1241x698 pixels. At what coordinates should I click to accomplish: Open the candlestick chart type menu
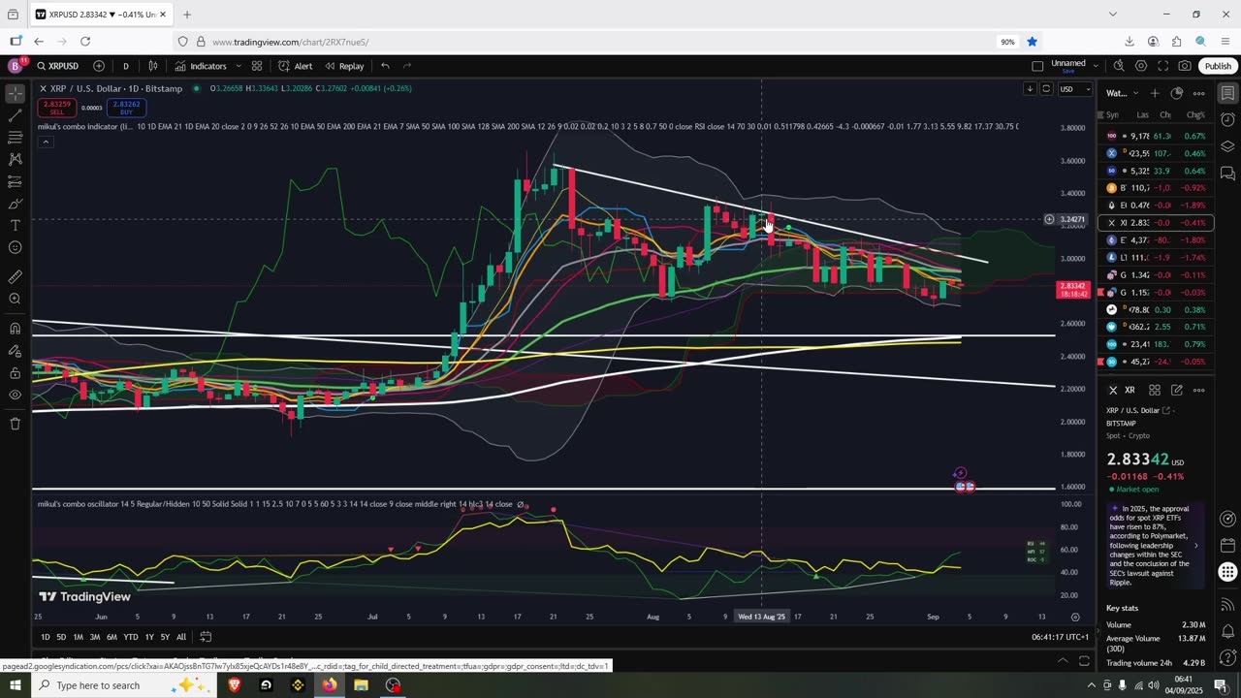coord(153,66)
